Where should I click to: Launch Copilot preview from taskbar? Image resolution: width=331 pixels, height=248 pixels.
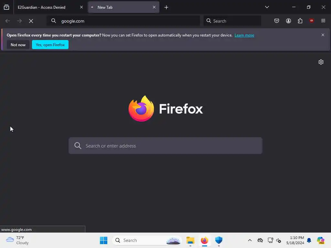pyautogui.click(x=320, y=240)
